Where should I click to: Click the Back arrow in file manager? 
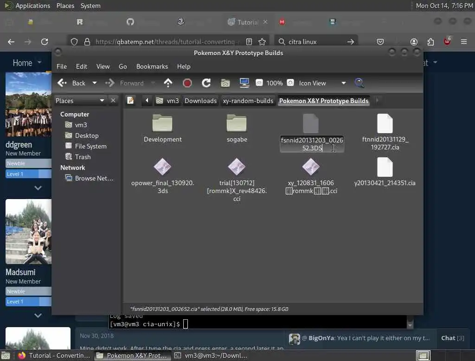pos(71,83)
